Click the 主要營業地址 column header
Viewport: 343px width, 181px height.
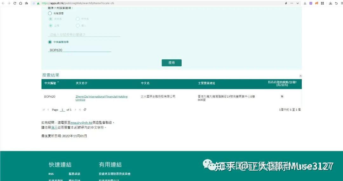click(206, 83)
